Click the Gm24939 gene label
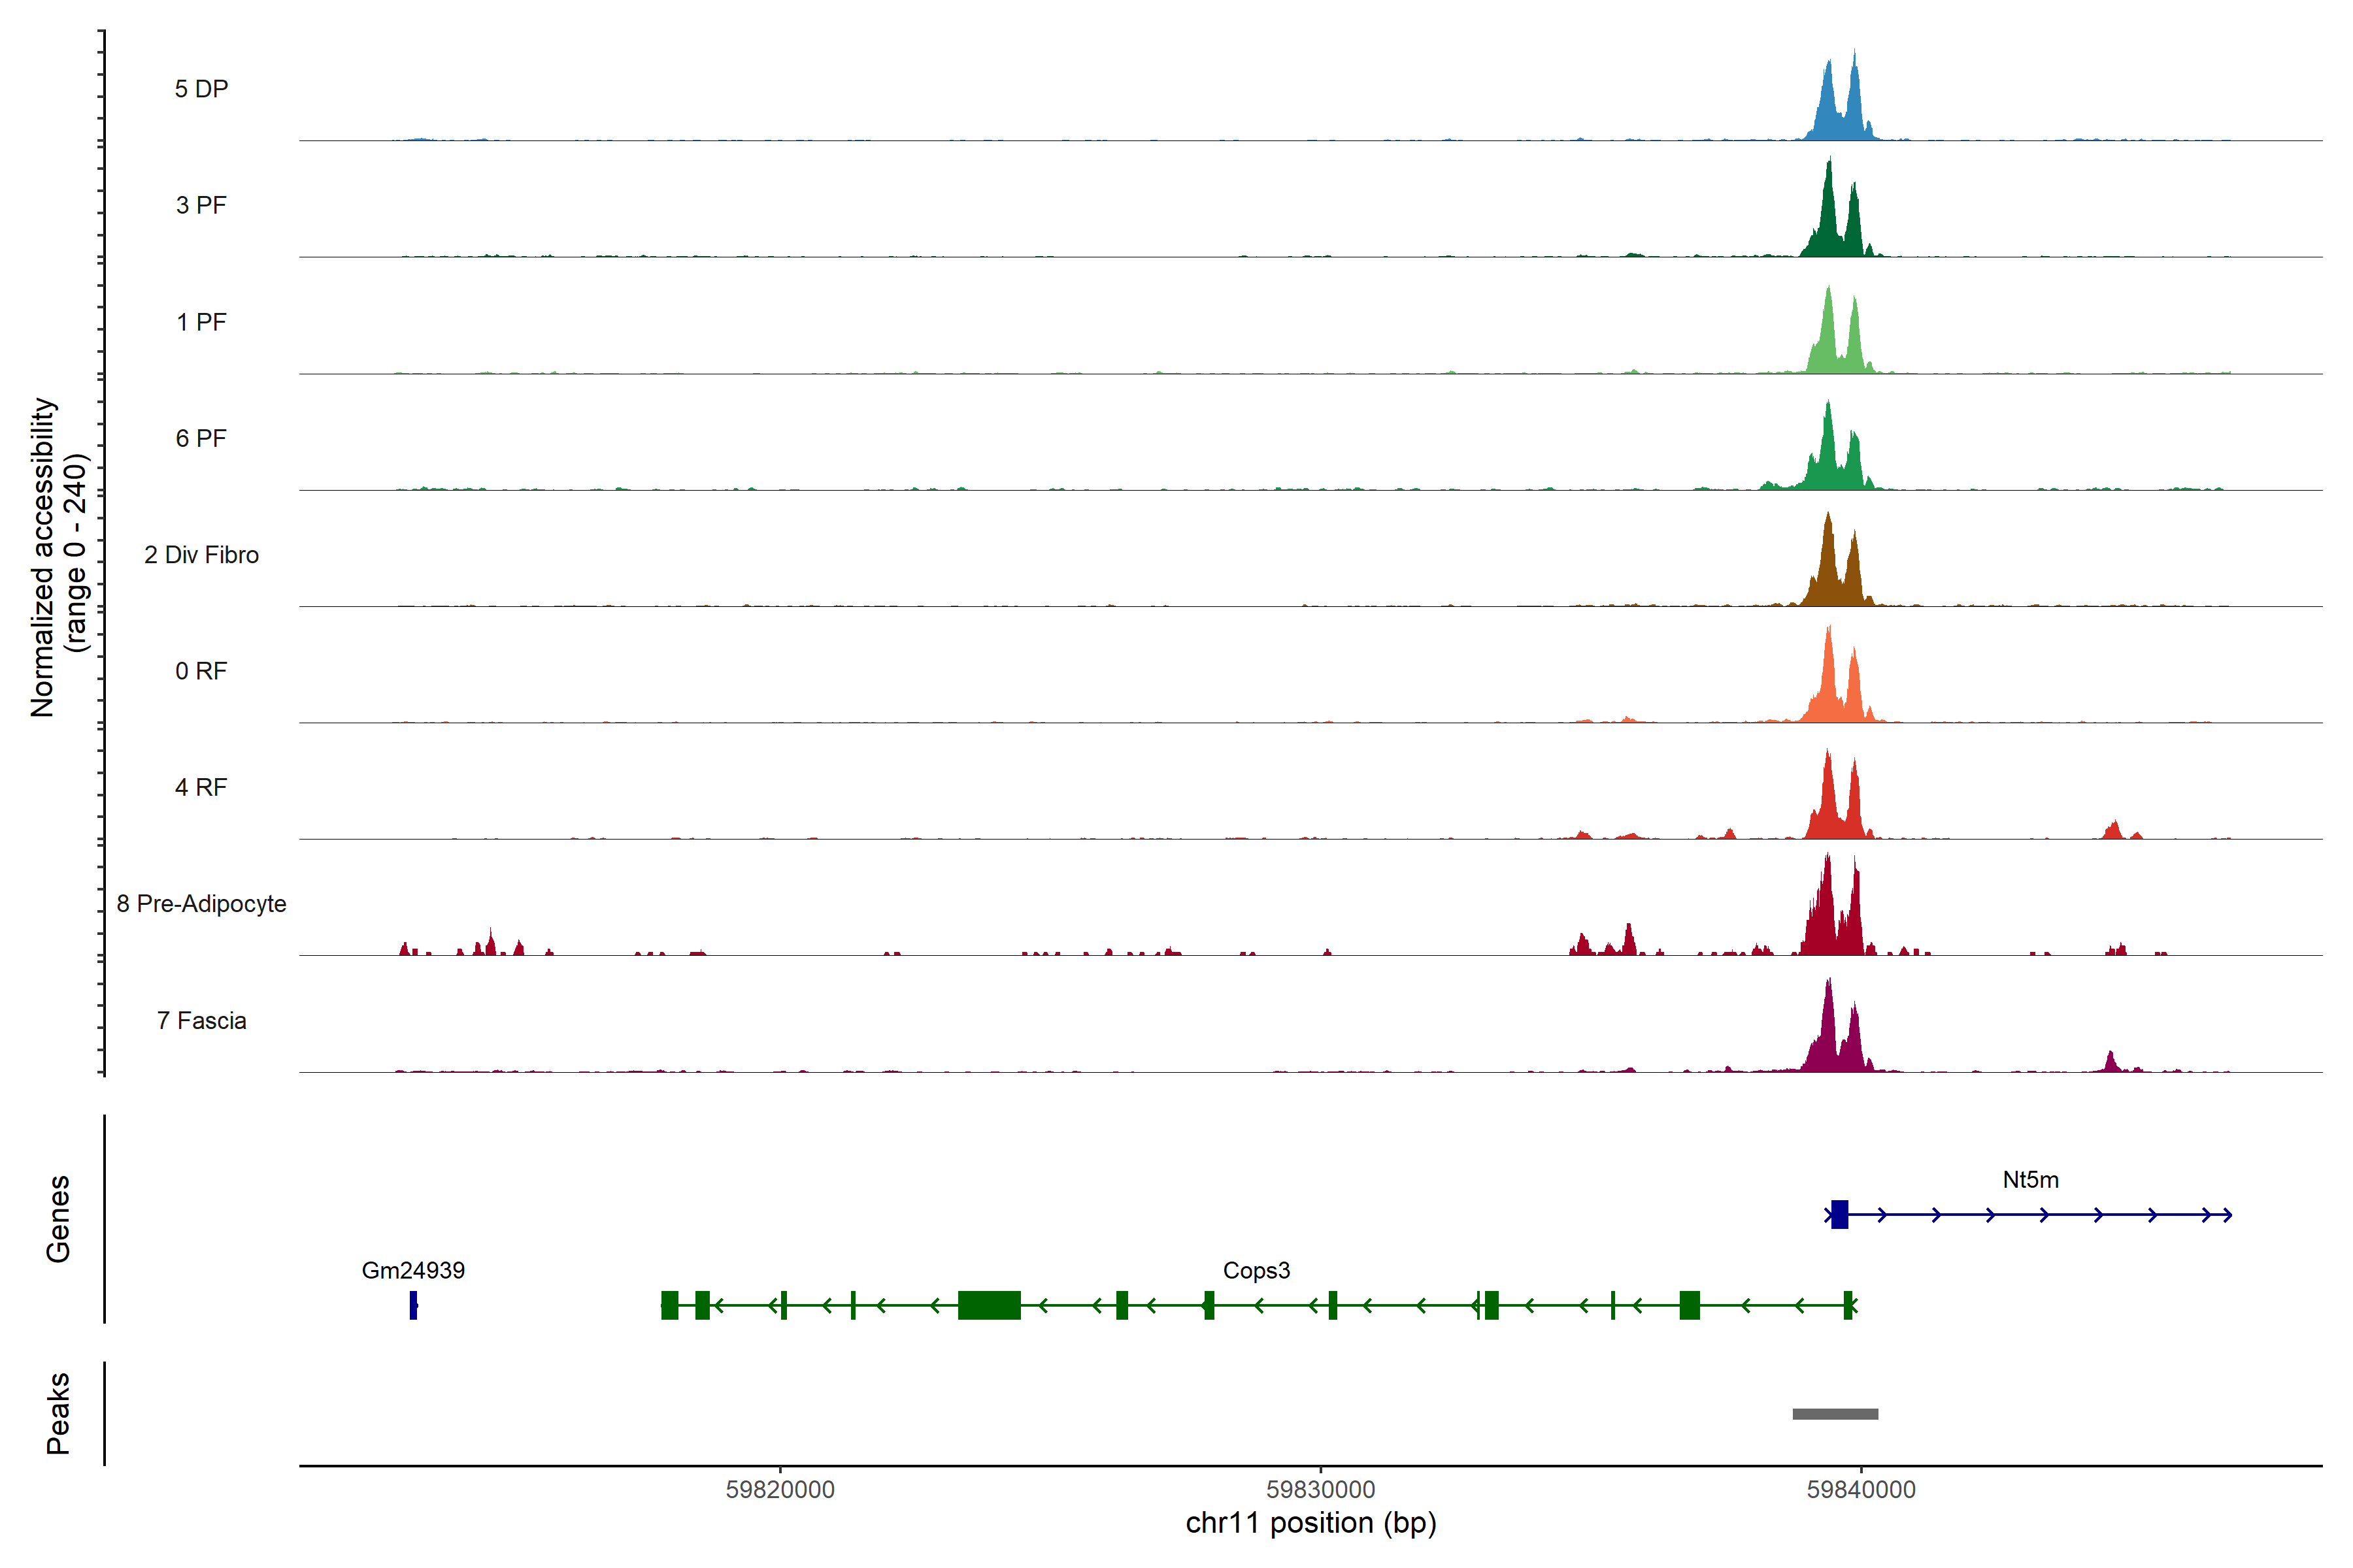This screenshot has height=1568, width=2353. (x=412, y=1271)
